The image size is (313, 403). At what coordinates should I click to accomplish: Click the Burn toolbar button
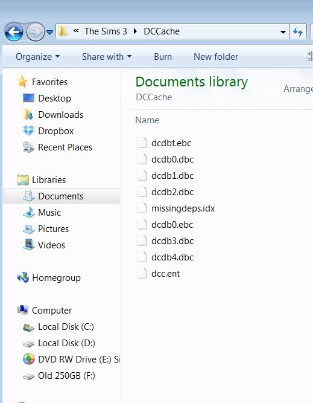pyautogui.click(x=163, y=57)
